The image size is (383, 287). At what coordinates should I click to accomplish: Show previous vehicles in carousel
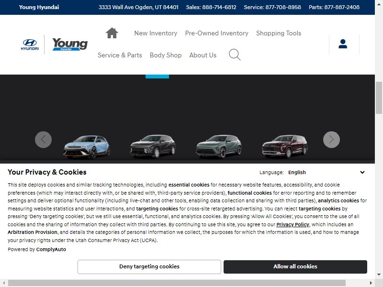(43, 140)
